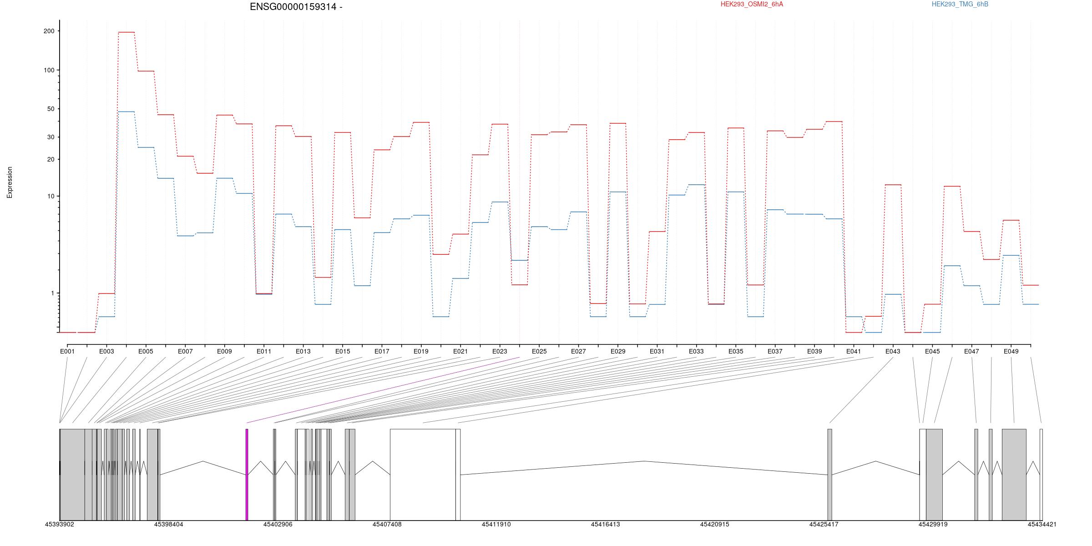1092x546 pixels.
Task: Click genomic coordinate 45411910
Action: pos(496,524)
